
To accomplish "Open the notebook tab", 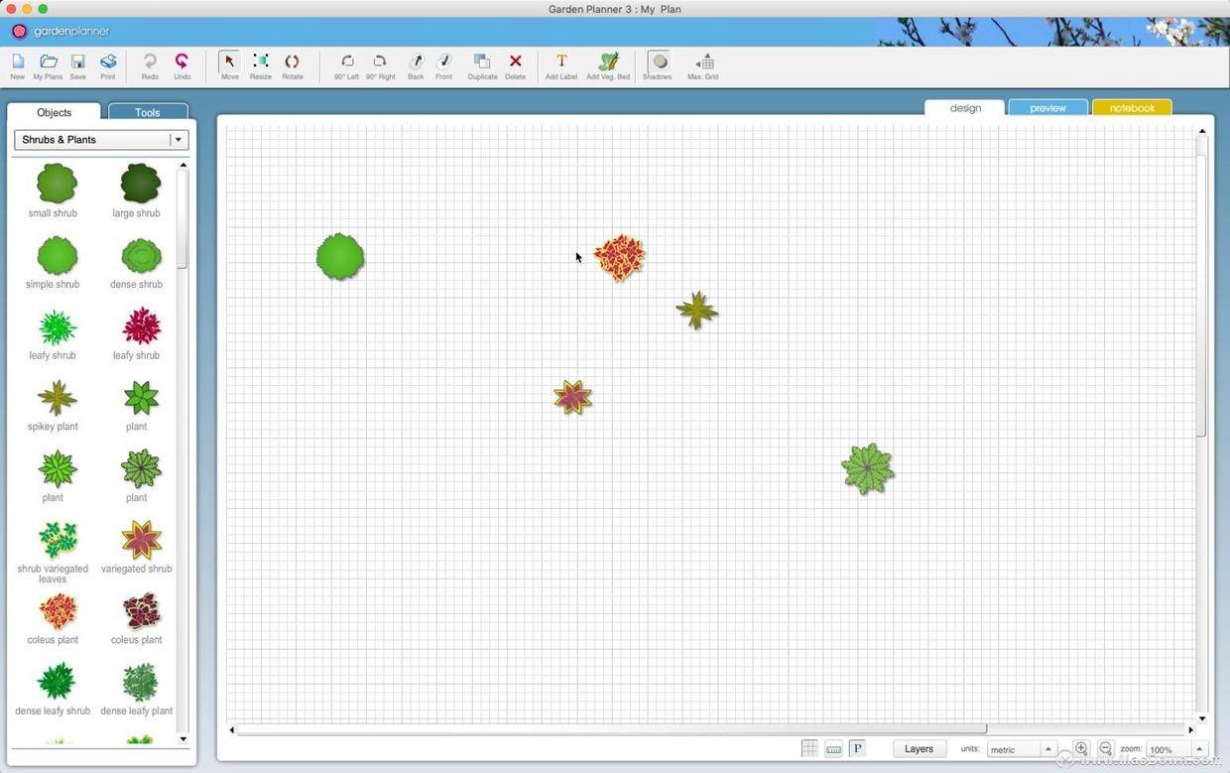I will click(x=1132, y=108).
